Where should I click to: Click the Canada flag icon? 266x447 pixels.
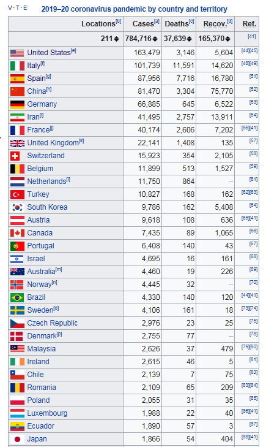17,233
